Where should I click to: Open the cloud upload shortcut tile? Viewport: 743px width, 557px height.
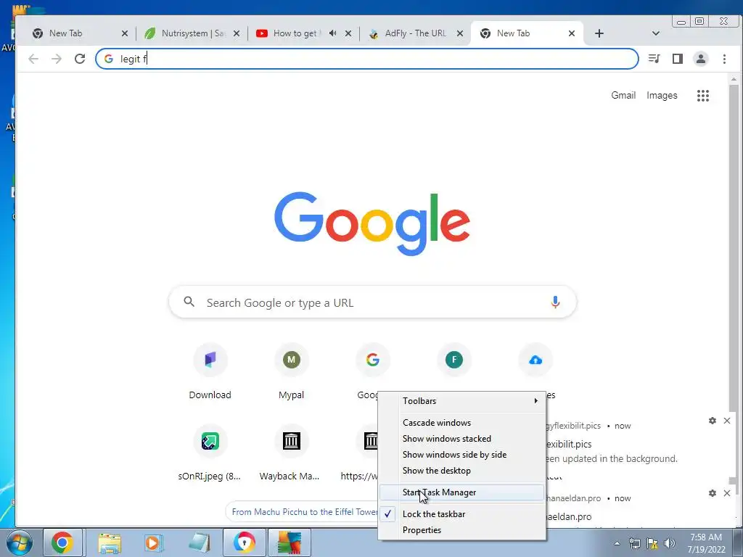pyautogui.click(x=535, y=360)
